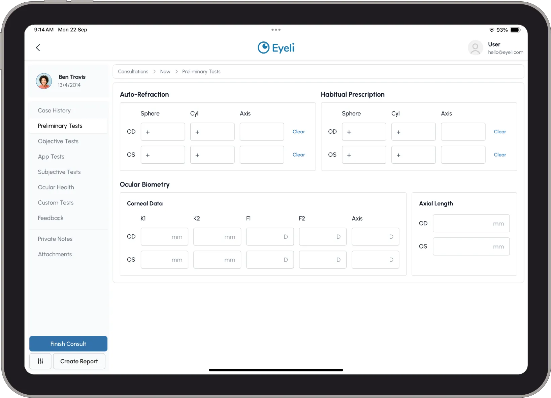Select Auto-Refraction OS Cyl field
Viewport: 551px width, 398px height.
point(212,155)
